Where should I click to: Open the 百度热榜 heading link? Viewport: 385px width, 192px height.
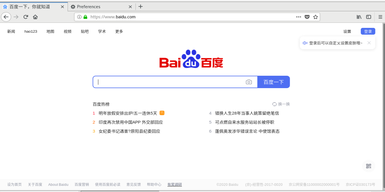tap(101, 104)
